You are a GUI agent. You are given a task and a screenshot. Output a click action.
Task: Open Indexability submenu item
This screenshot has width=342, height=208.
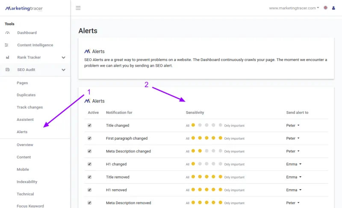[x=27, y=182]
